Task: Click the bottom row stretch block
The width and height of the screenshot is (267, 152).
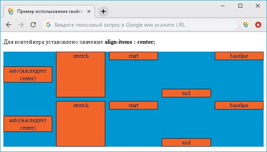Action: click(80, 123)
